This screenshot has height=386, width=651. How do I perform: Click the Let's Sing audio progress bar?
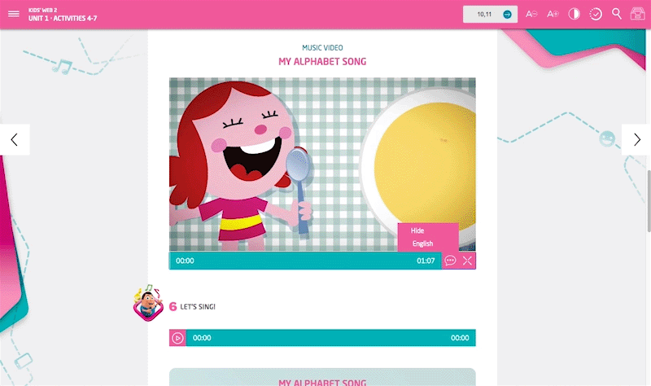click(x=331, y=338)
